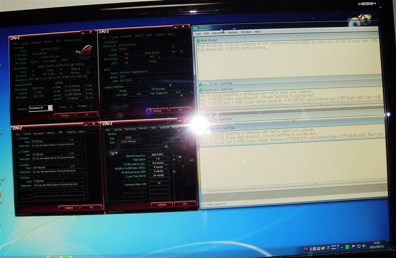
Task: Click the BIOS Date value 02/17/2011
Action: click(x=126, y=80)
